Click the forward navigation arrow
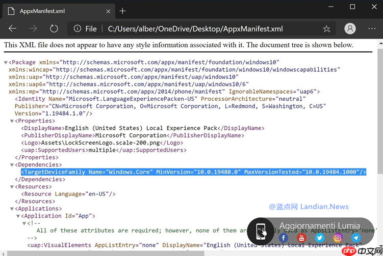 point(33,29)
